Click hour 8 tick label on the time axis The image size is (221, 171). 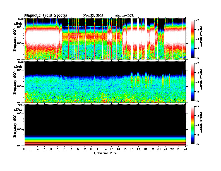78,149
